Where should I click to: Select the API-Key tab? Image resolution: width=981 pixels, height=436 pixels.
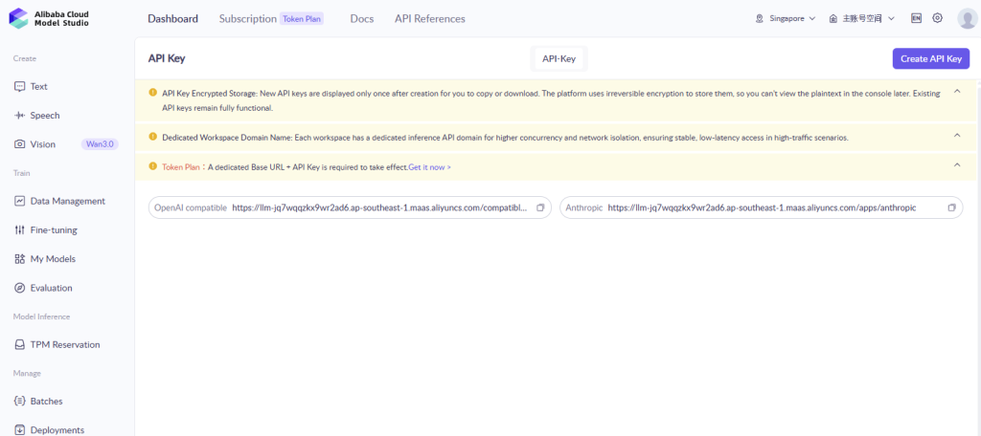point(559,58)
